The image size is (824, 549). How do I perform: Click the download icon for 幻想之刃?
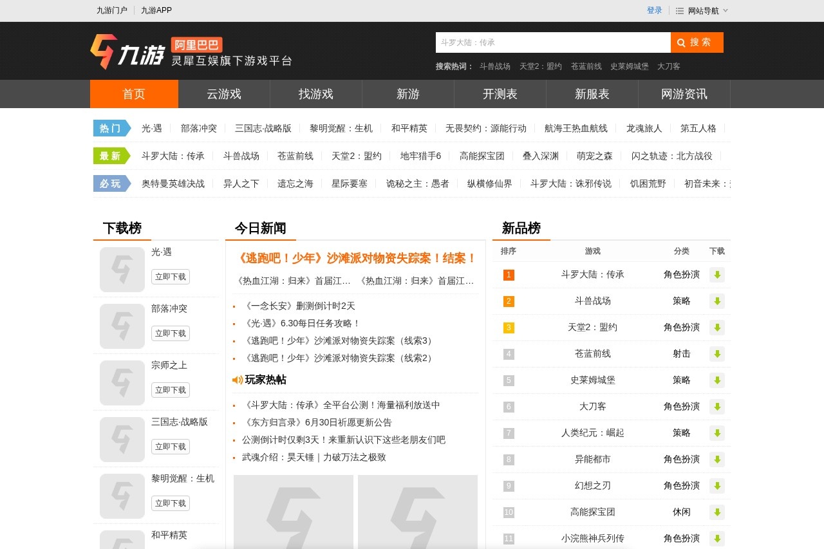pyautogui.click(x=717, y=486)
